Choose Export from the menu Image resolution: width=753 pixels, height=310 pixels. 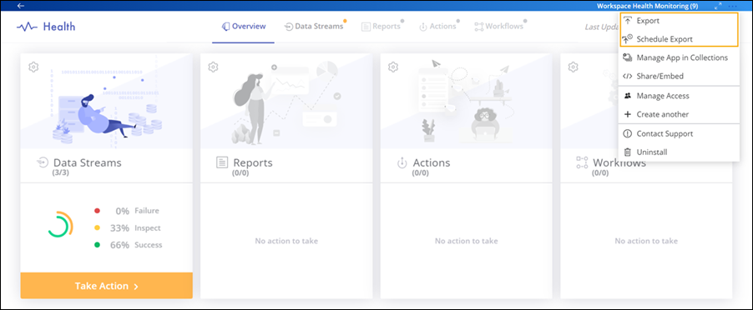tap(679, 21)
